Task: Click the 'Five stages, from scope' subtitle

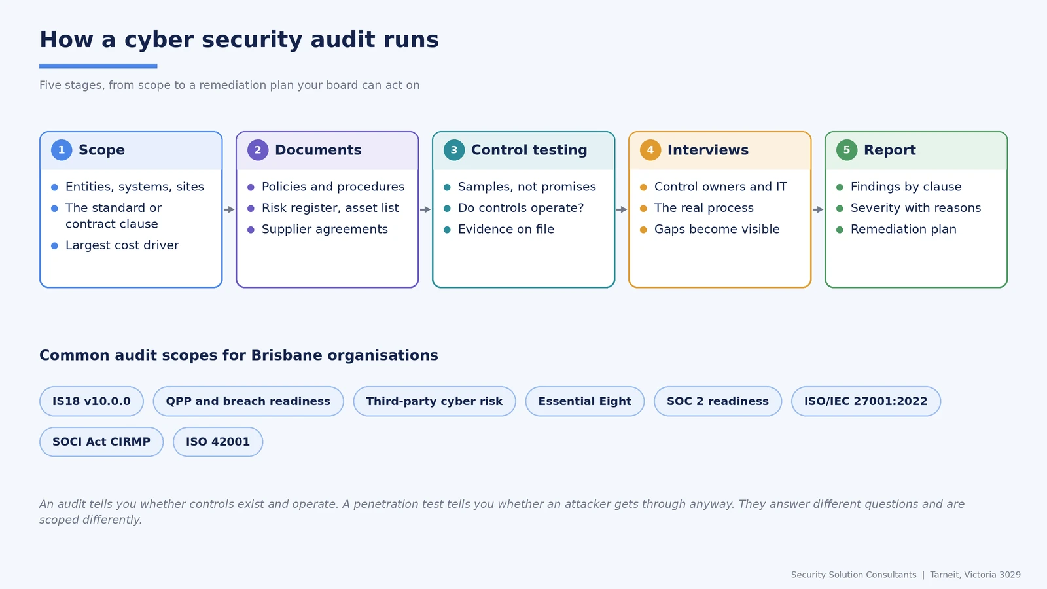Action: (229, 86)
